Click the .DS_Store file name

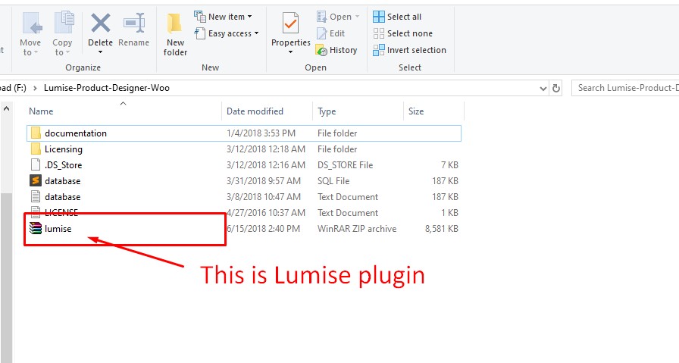(63, 165)
